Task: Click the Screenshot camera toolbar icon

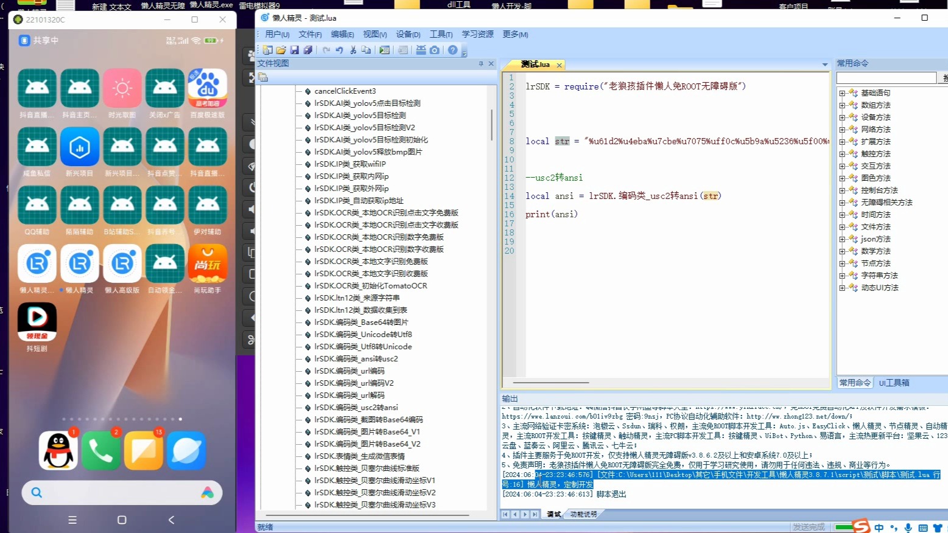Action: pos(434,50)
